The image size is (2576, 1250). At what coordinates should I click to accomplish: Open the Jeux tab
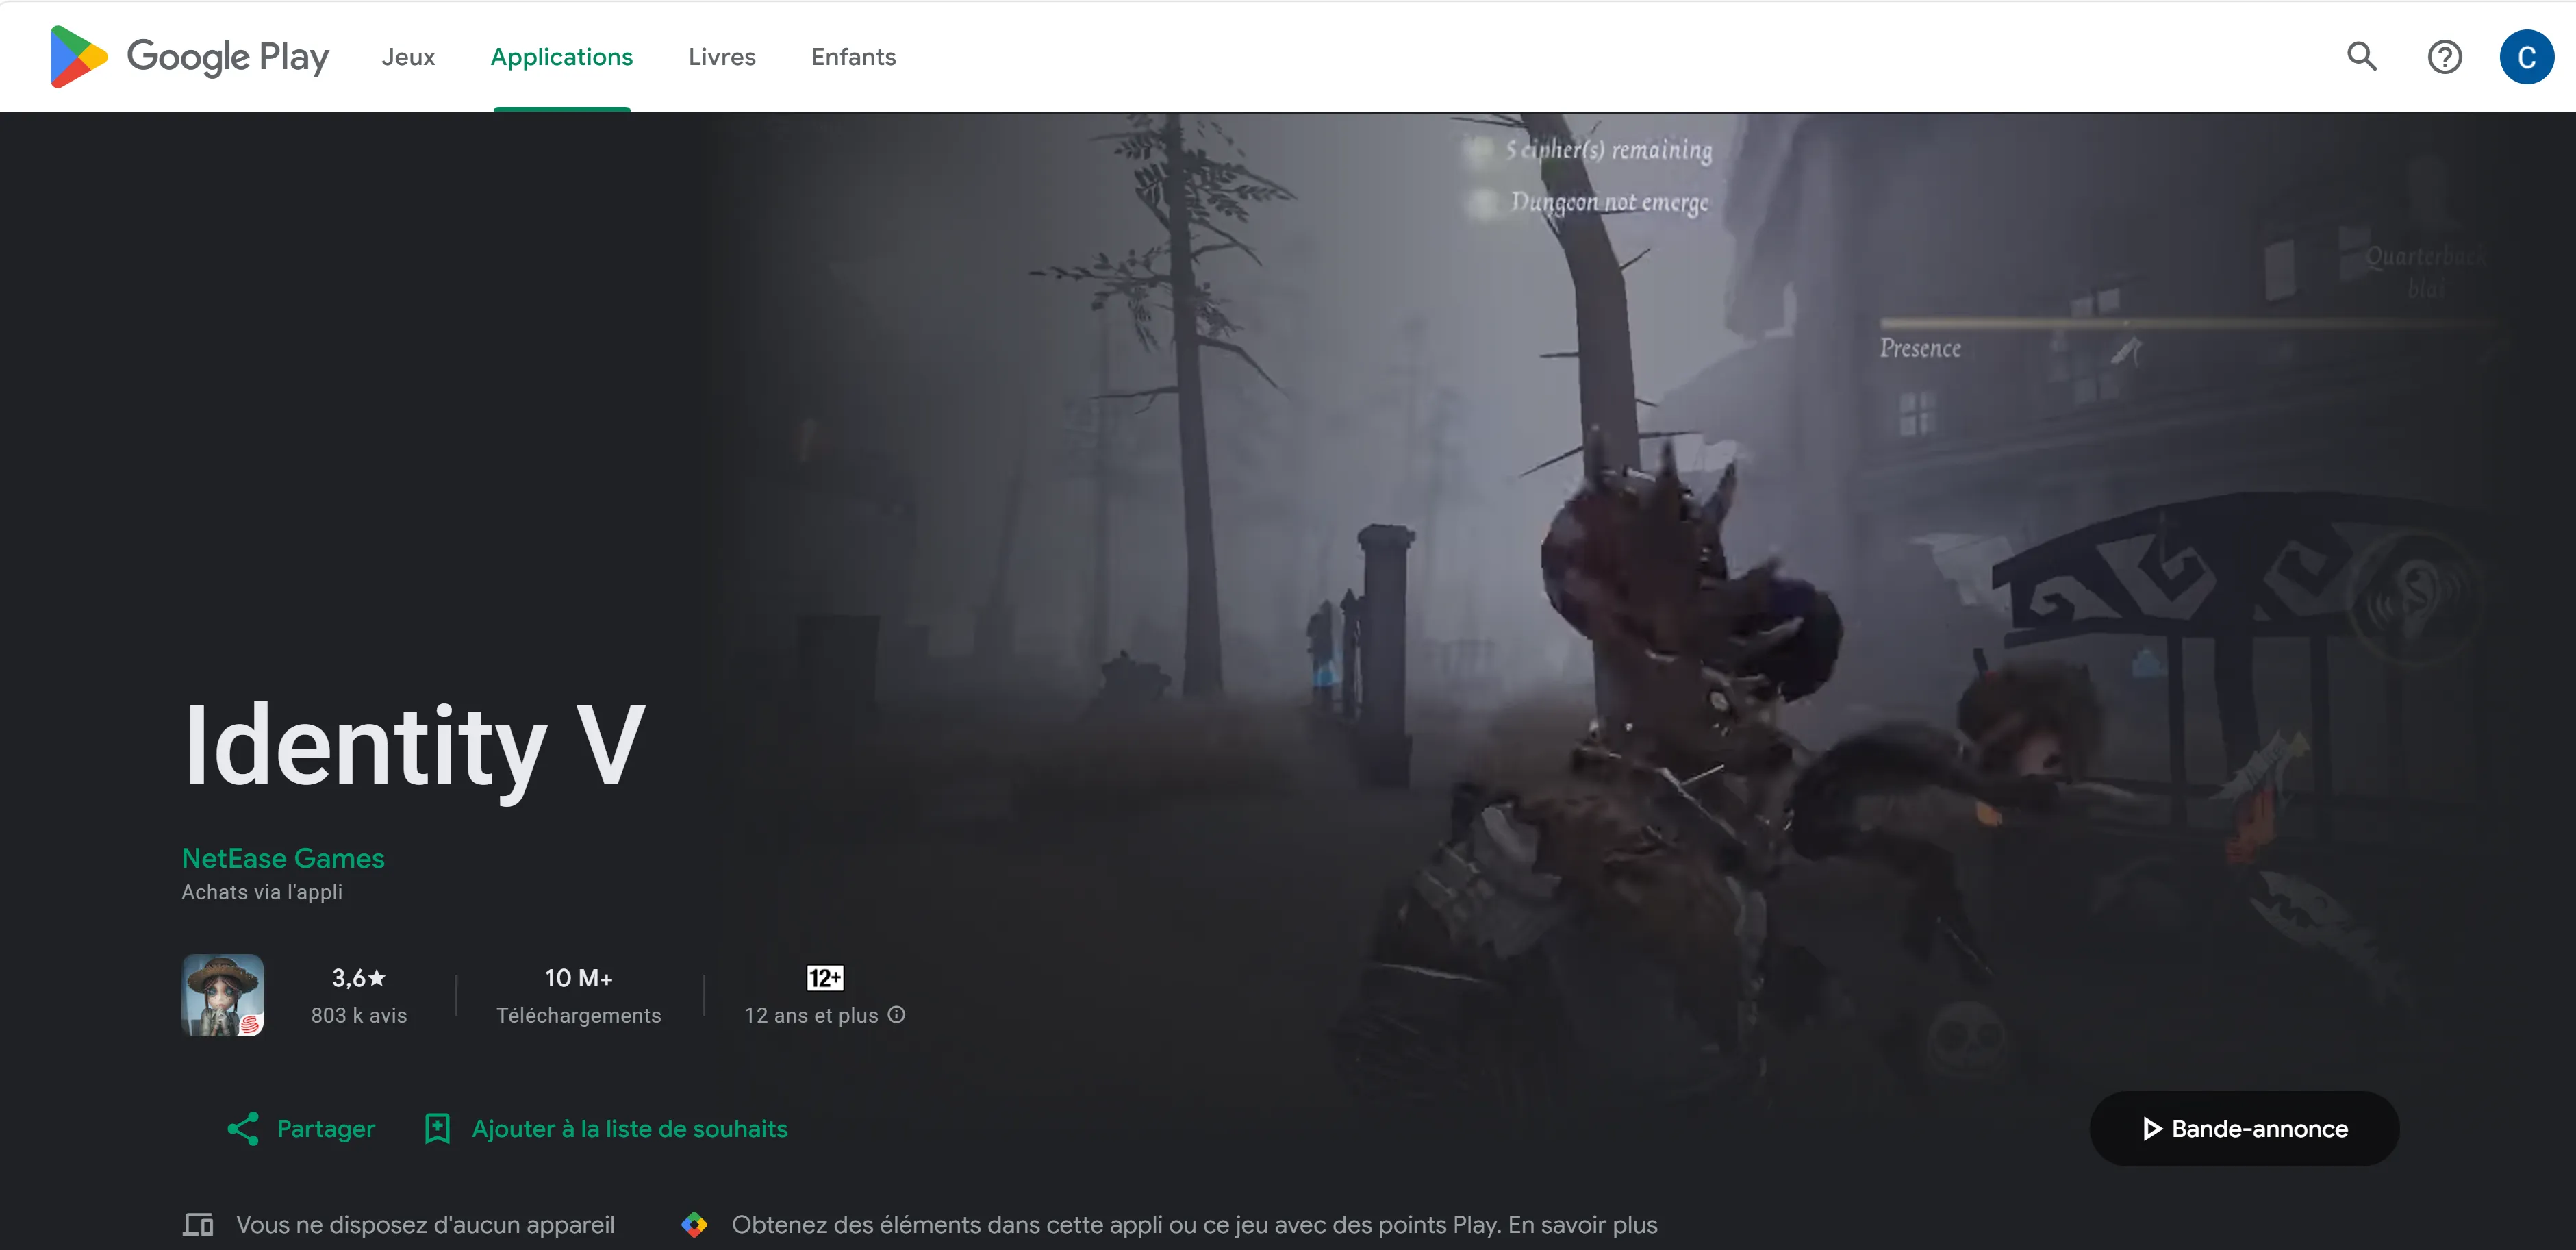coord(408,57)
